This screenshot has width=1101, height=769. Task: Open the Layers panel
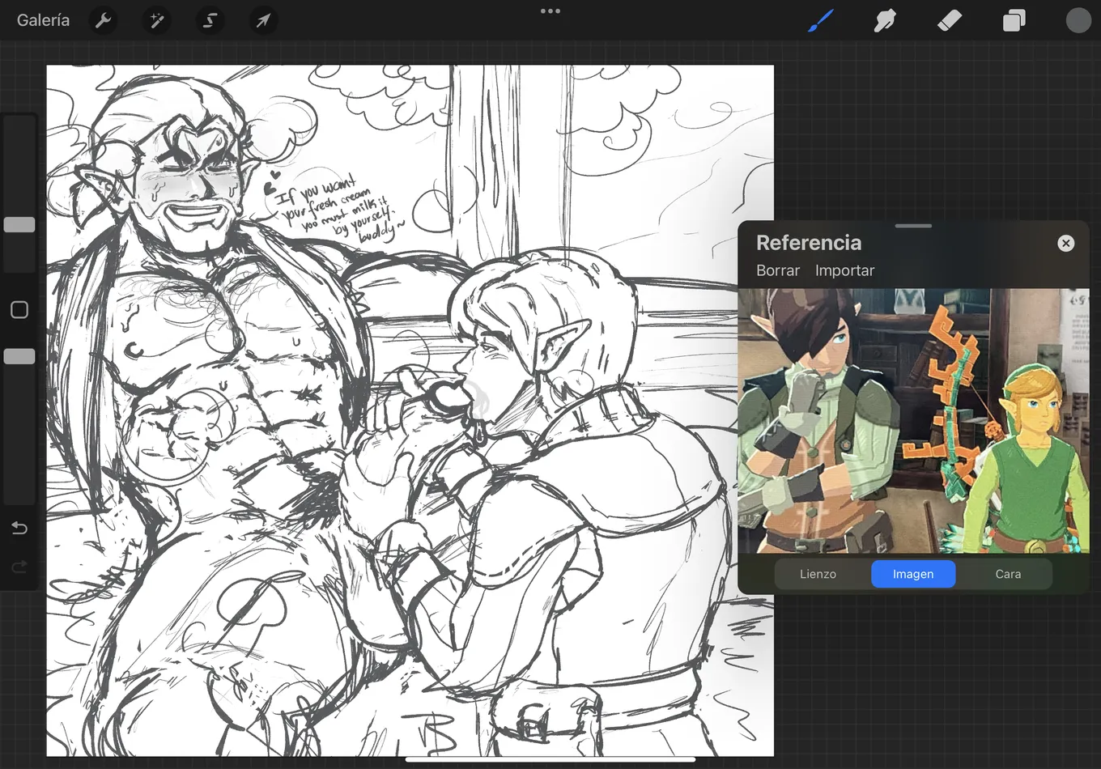[x=1014, y=20]
